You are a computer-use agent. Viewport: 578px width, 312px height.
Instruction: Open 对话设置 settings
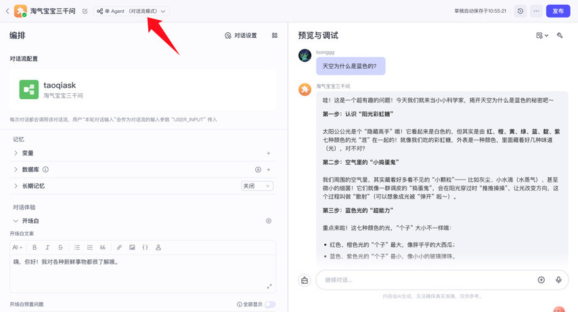coord(241,36)
